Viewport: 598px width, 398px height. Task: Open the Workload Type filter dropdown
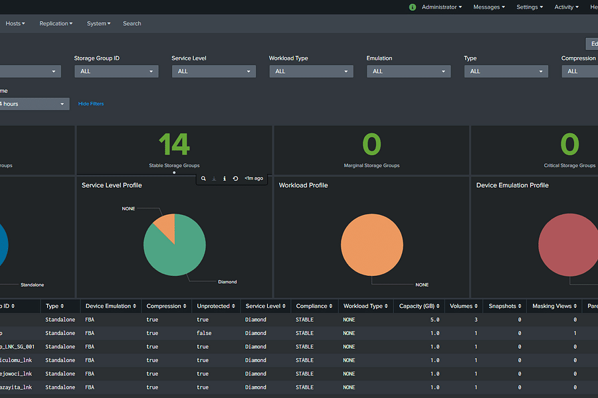pyautogui.click(x=311, y=71)
